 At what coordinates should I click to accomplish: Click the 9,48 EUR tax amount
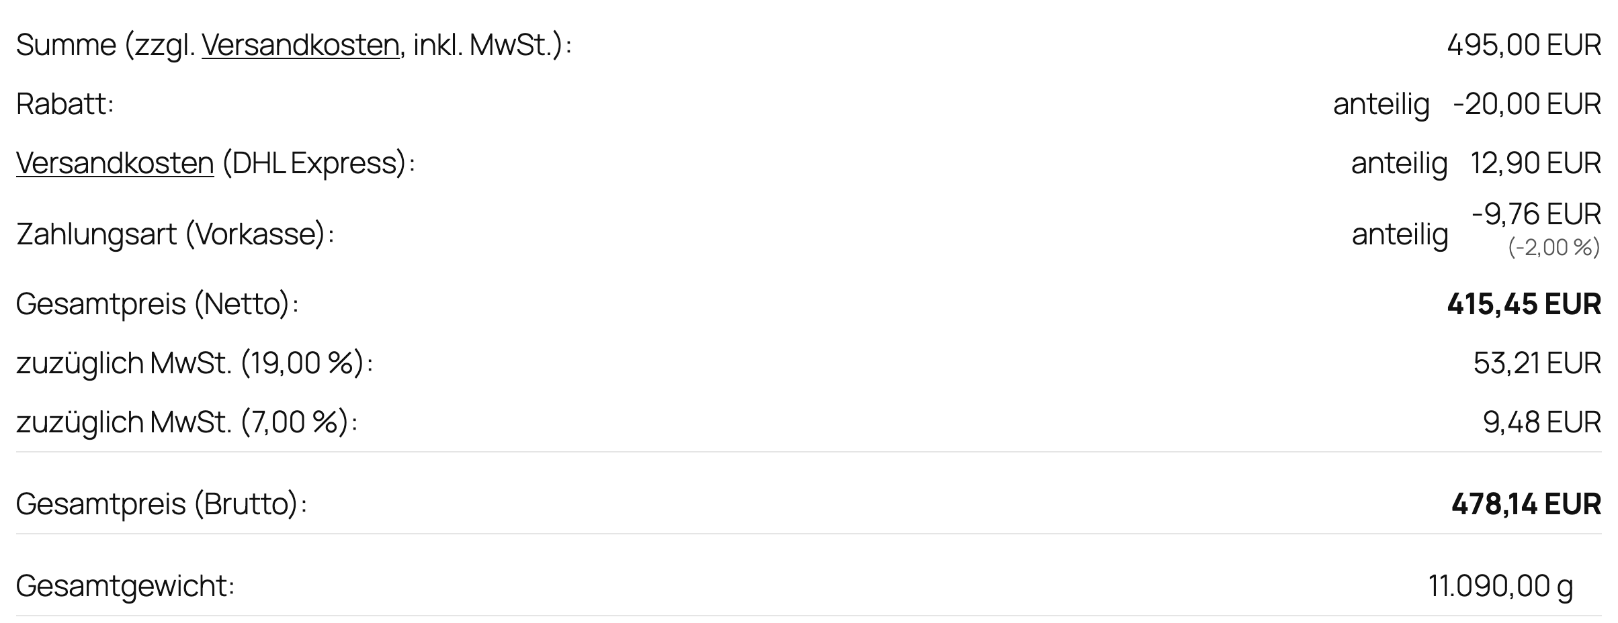click(1542, 422)
